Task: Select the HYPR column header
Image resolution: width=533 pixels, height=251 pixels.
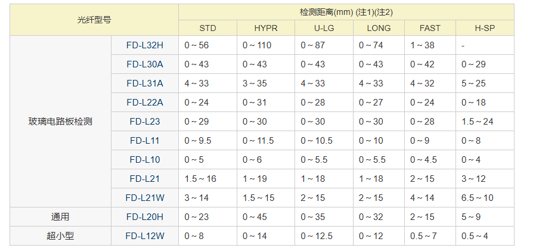Action: click(266, 28)
